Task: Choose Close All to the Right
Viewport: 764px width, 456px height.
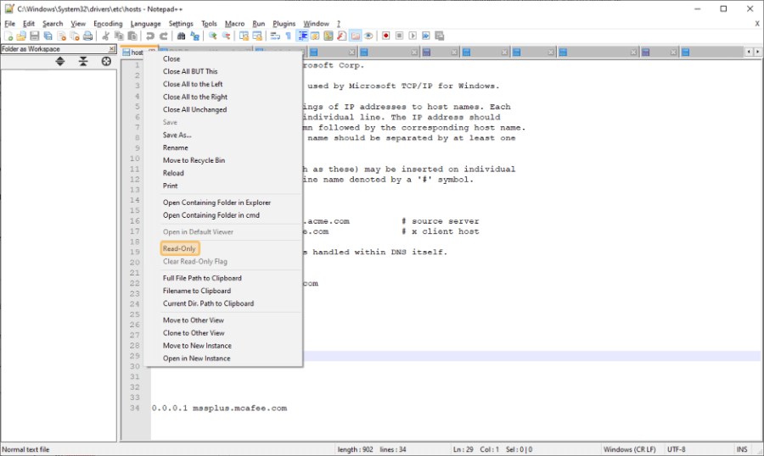Action: click(195, 97)
